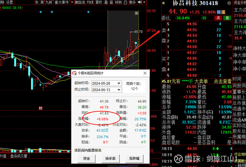The width and height of the screenshot is (246, 167).
Task: Click the +8.68% 涨跌幅 value
Action: point(102,119)
